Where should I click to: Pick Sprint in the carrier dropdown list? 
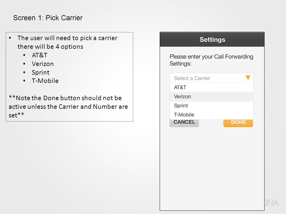click(x=212, y=106)
